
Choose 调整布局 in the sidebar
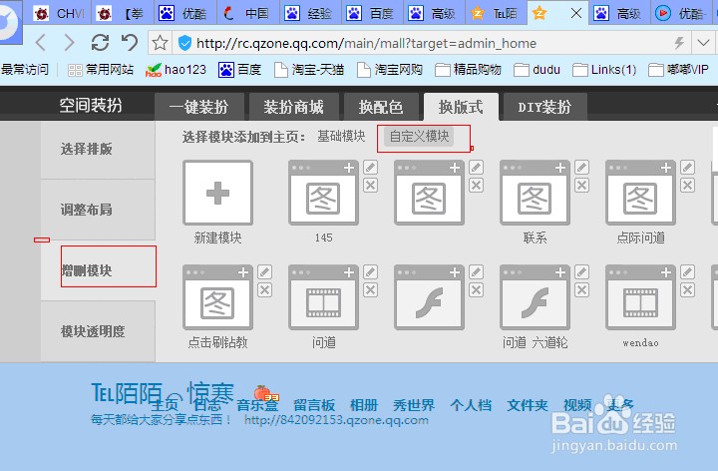98,210
